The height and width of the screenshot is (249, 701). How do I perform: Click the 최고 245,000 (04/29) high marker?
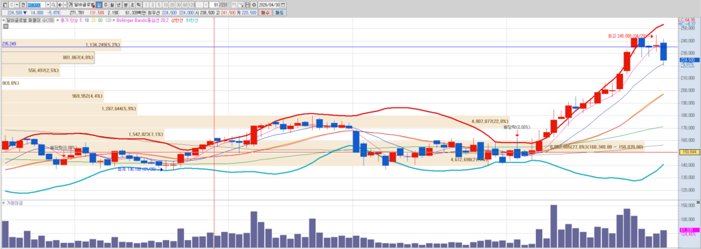tap(627, 36)
